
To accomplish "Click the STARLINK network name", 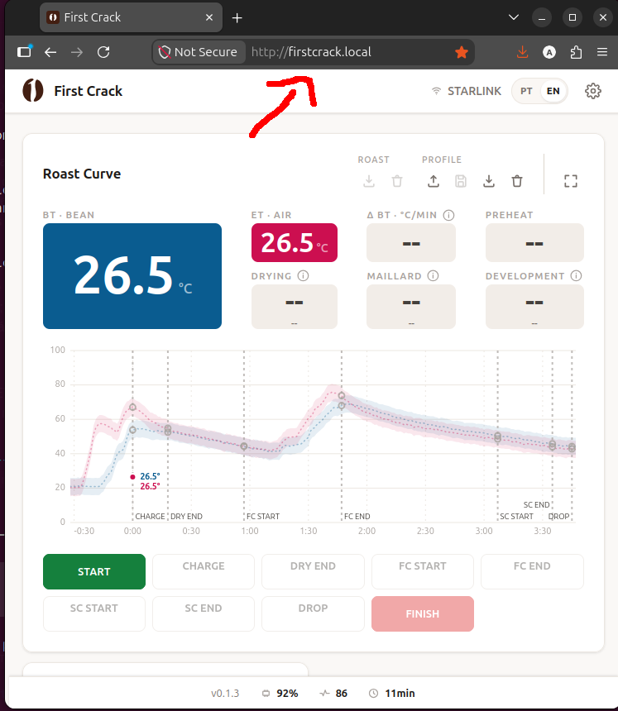I will (x=474, y=91).
